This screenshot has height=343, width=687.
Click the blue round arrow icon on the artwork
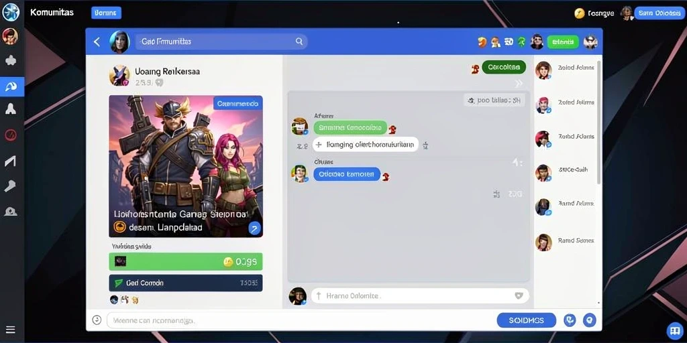coord(254,228)
